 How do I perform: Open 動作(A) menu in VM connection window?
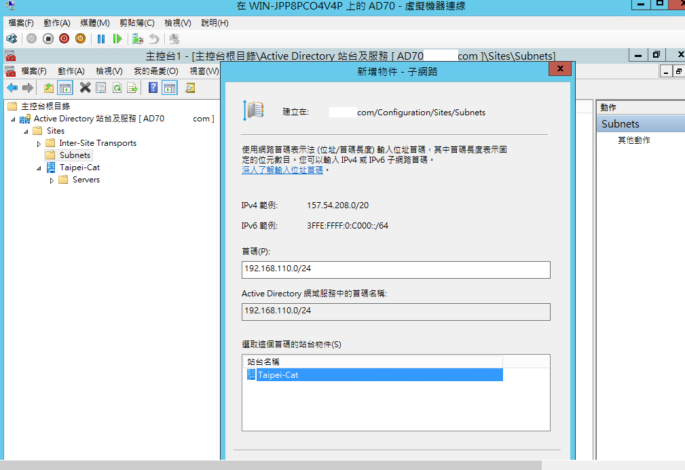point(57,22)
